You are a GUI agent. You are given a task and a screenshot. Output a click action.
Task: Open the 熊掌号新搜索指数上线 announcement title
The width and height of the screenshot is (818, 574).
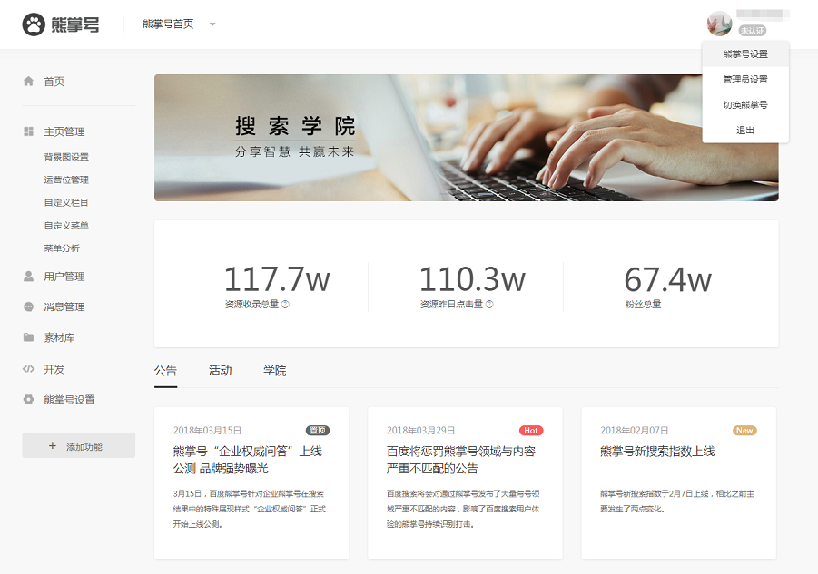(x=657, y=451)
